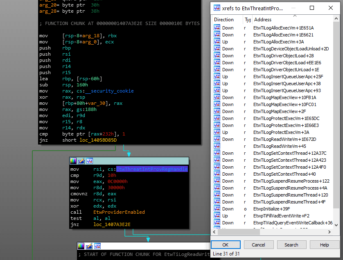This screenshot has width=343, height=260.
Task: Click the highlighted EtwThreatIntProvRegHandle symbol in disassembly
Action: coord(152,169)
